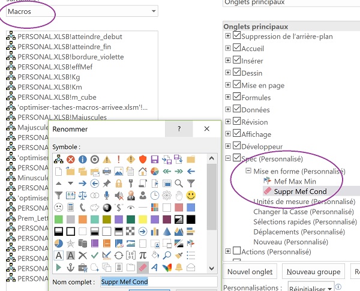Select the key symbol
This screenshot has width=360, height=291.
(131, 183)
